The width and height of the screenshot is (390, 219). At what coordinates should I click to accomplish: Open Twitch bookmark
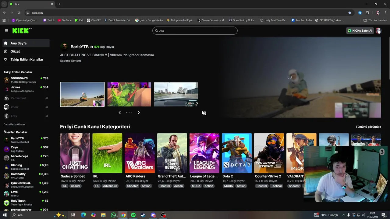tap(49, 20)
